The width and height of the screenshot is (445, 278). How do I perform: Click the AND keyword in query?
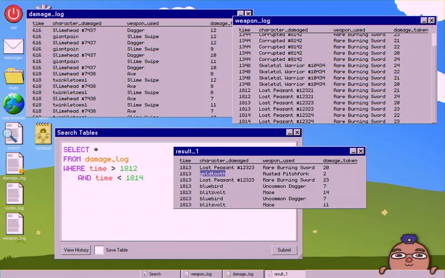[85, 178]
